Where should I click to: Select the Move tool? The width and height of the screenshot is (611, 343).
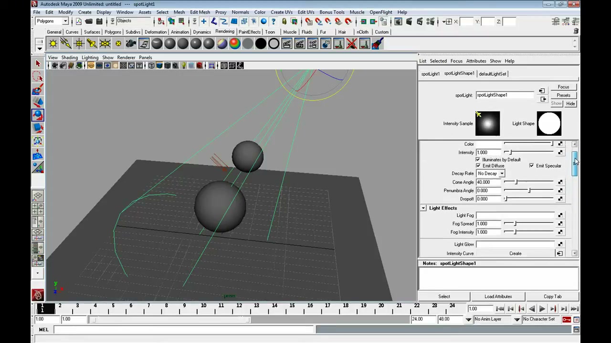pos(38,102)
